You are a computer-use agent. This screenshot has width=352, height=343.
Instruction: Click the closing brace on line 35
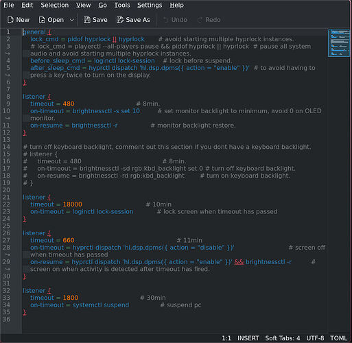click(25, 312)
